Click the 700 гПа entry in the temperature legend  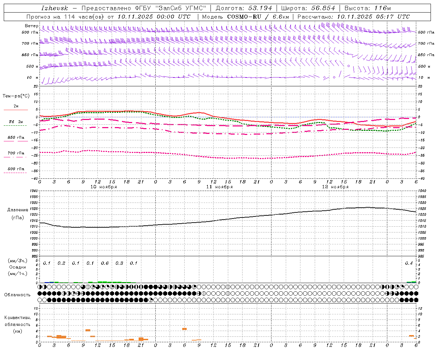(x=16, y=153)
